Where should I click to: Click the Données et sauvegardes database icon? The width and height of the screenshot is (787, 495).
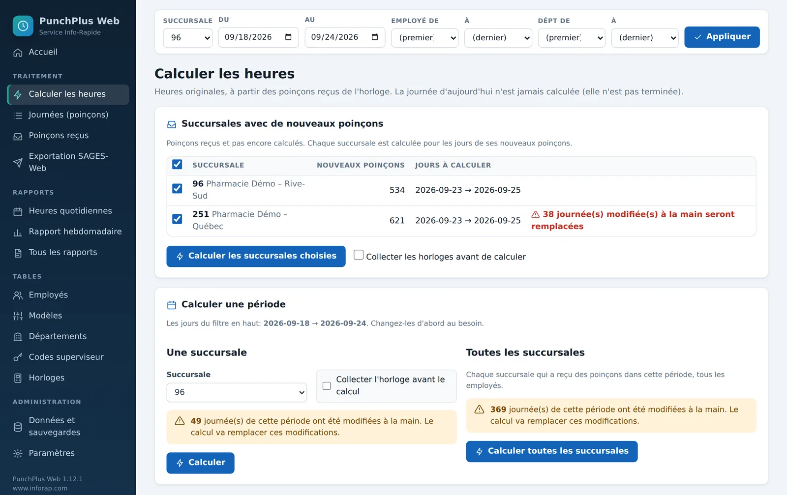tap(18, 427)
